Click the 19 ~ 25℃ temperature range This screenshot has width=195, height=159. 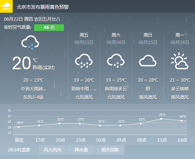pos(116,80)
